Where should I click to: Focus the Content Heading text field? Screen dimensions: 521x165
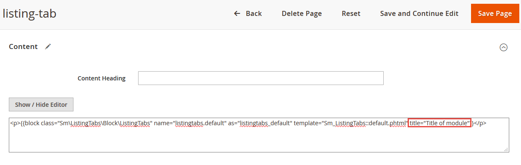261,78
